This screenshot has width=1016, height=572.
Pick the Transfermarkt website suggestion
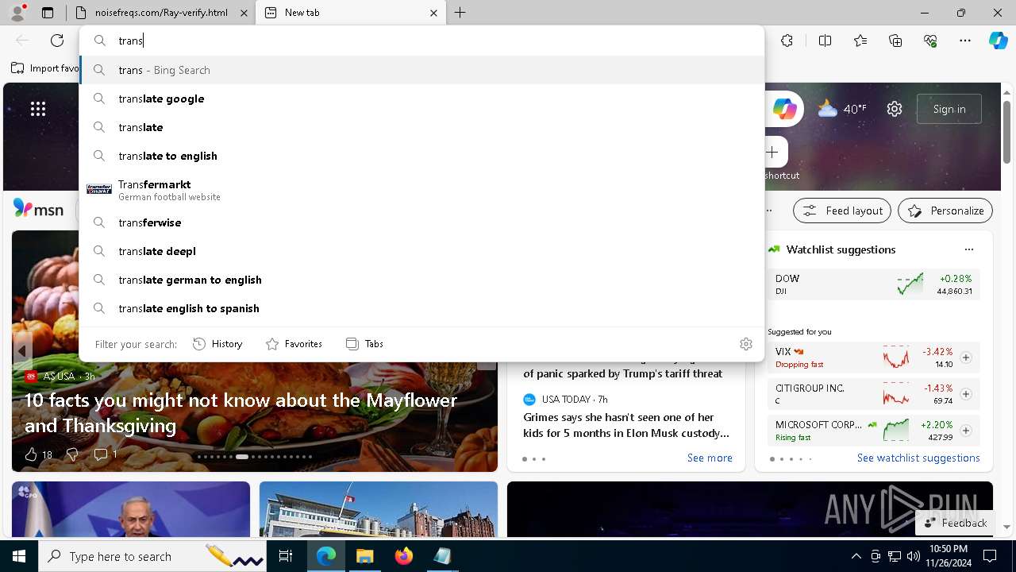tap(421, 190)
